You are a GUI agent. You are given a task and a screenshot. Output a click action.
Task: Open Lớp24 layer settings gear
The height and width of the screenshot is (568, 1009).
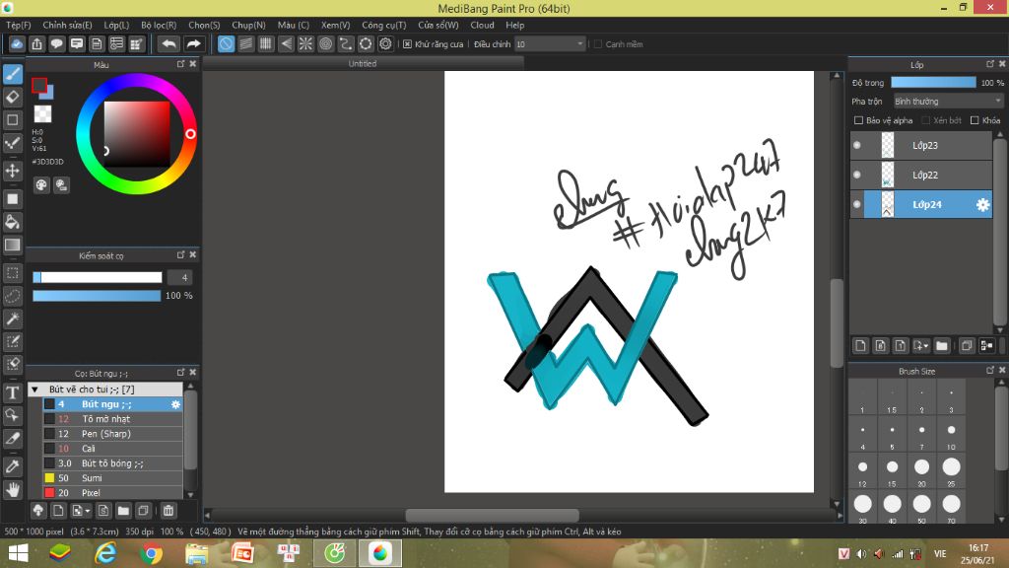click(x=982, y=205)
